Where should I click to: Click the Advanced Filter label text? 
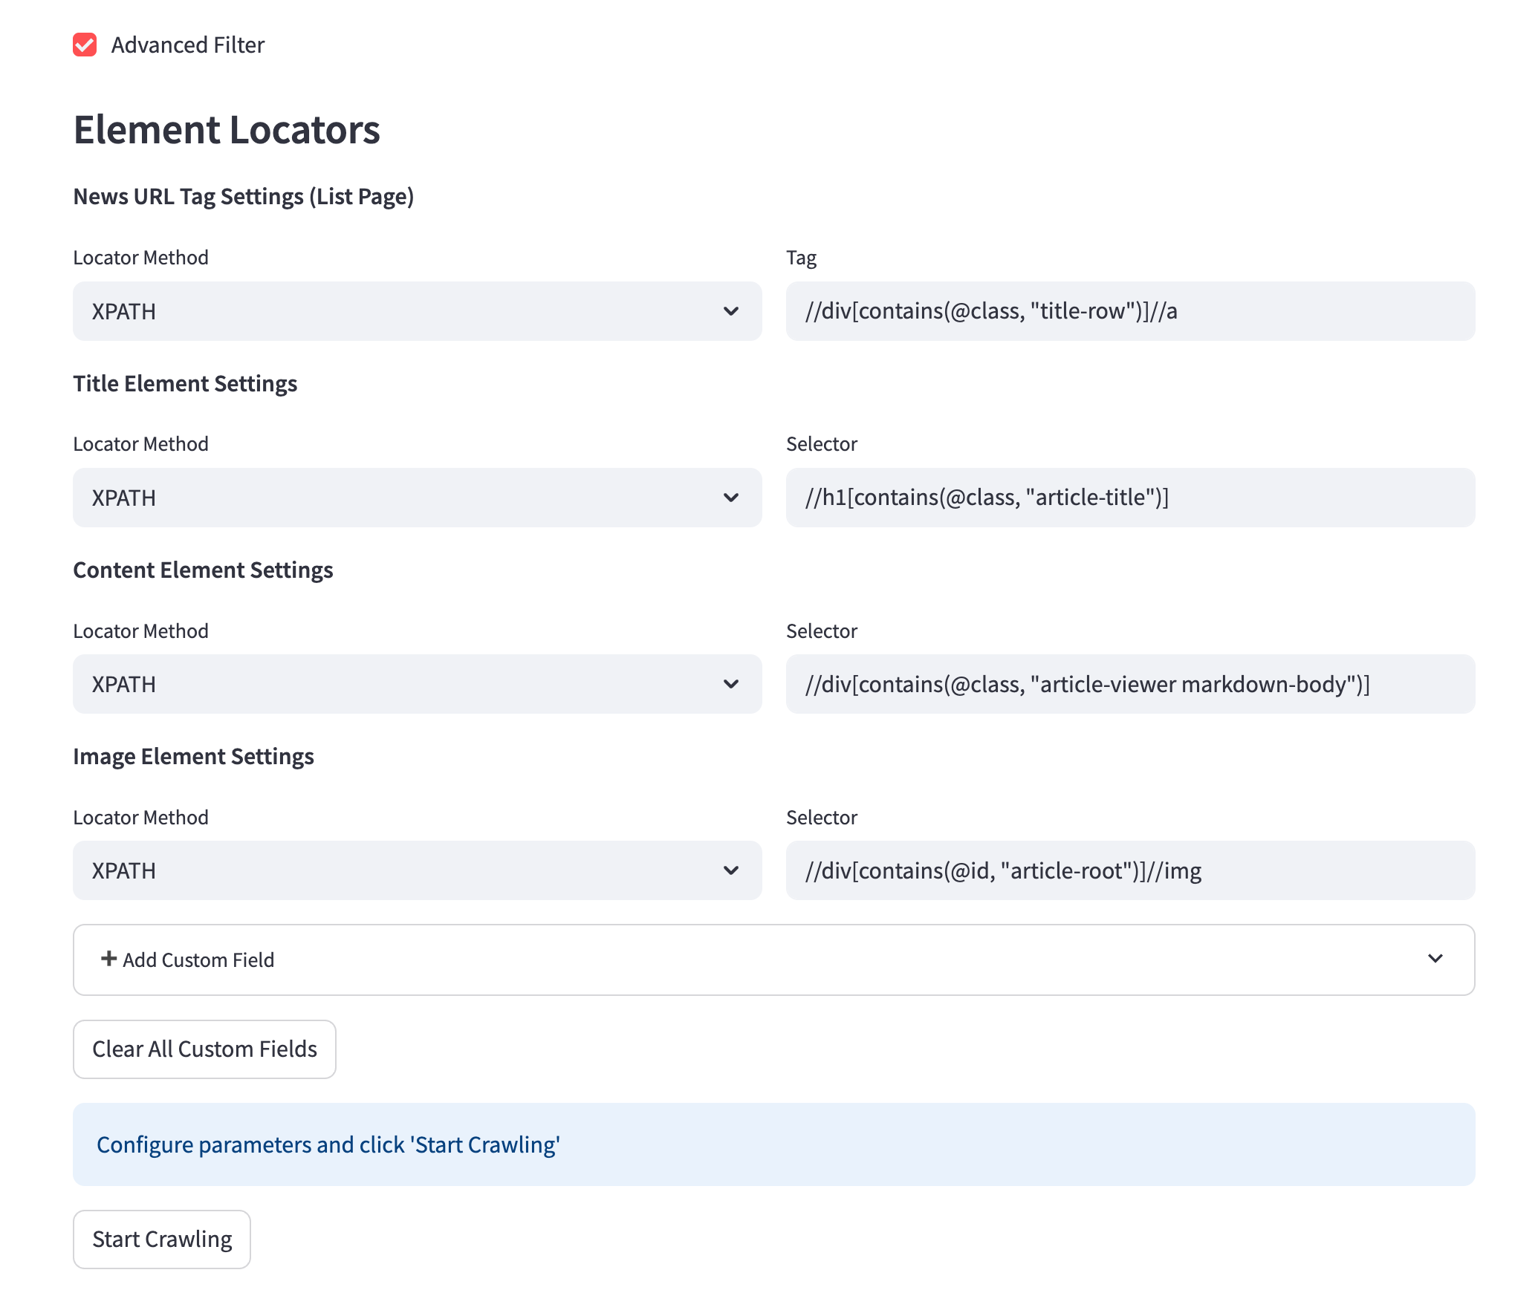(x=187, y=45)
